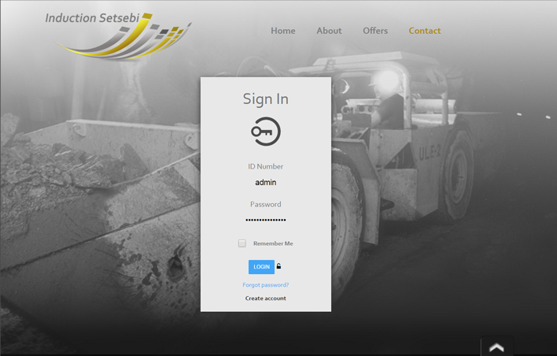
Task: Click into the Password input field
Action: tap(265, 220)
